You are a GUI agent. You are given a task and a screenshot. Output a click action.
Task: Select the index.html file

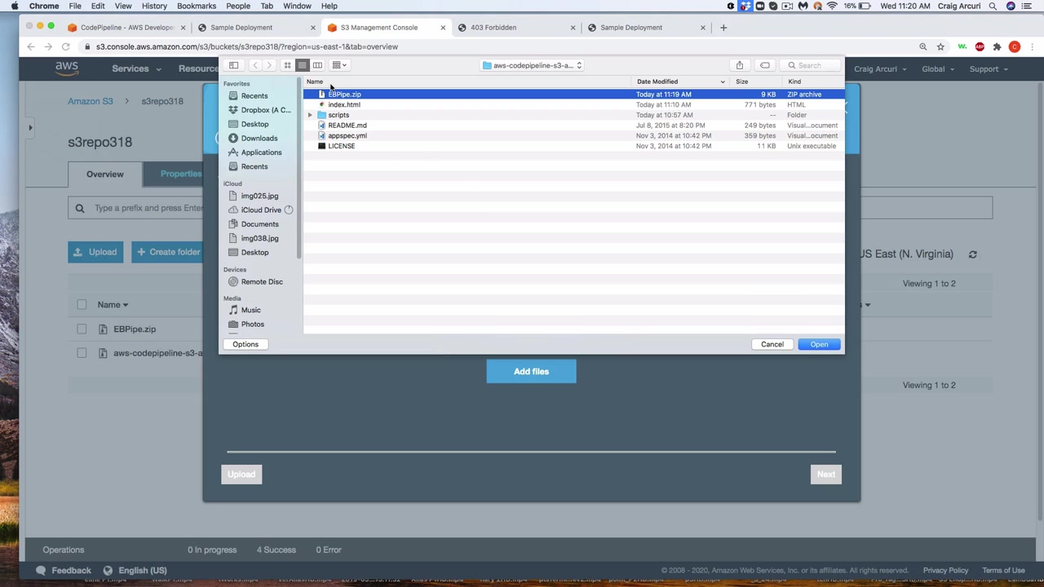point(344,104)
